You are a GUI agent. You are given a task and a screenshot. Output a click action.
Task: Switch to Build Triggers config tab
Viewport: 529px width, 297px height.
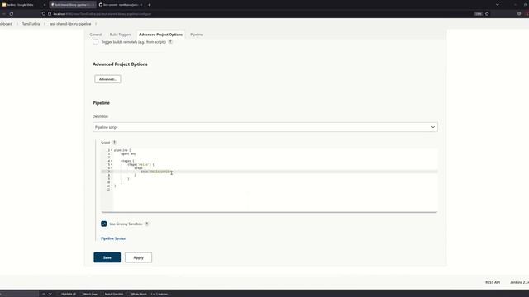pyautogui.click(x=120, y=35)
